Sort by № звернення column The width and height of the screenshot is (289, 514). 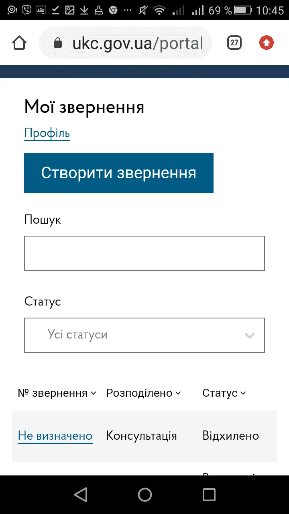(x=57, y=393)
